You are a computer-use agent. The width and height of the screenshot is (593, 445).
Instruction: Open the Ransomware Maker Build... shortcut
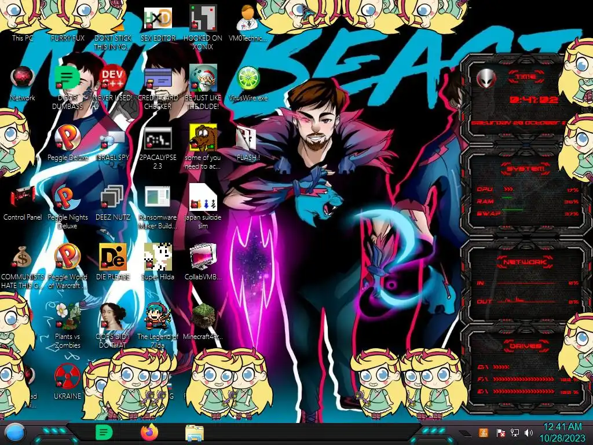pos(158,197)
